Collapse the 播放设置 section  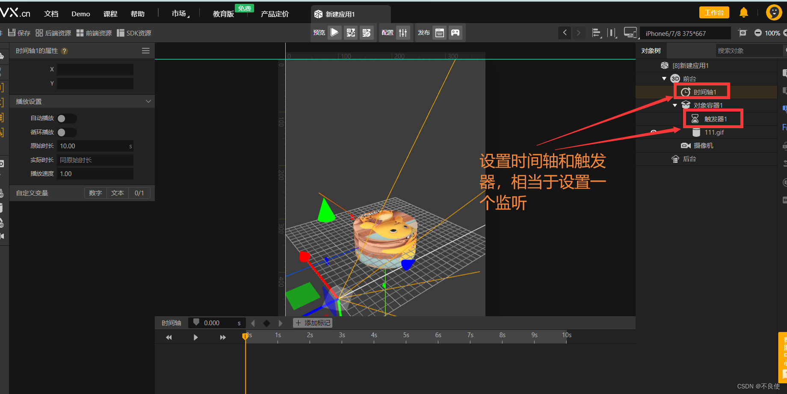[148, 101]
